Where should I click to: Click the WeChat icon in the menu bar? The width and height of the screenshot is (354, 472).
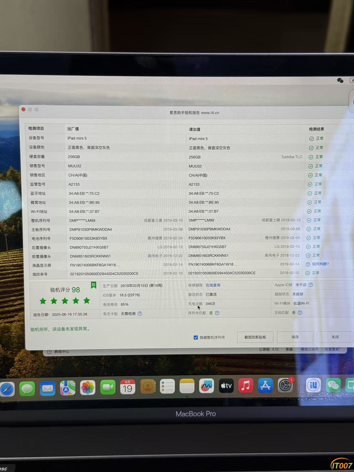pyautogui.click(x=340, y=80)
